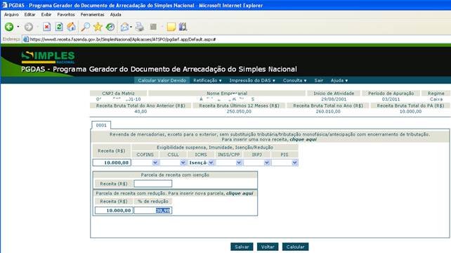Click the % de redução input field
The width and height of the screenshot is (451, 253).
click(x=152, y=210)
